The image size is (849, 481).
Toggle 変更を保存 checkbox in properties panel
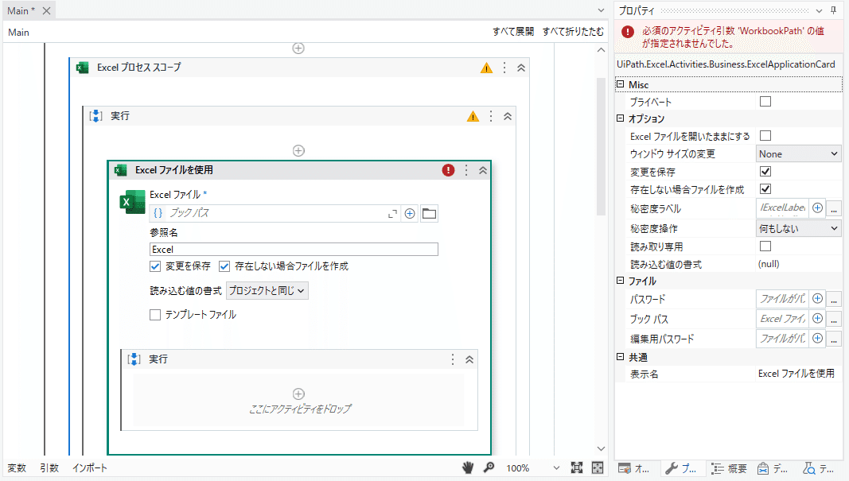(x=765, y=172)
